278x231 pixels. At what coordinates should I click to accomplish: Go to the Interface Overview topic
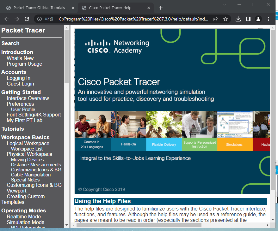[x=28, y=98]
